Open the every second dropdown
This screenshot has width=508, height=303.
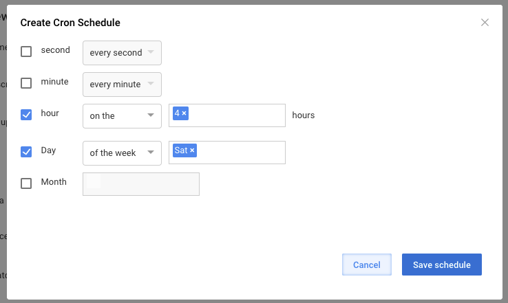coord(122,53)
